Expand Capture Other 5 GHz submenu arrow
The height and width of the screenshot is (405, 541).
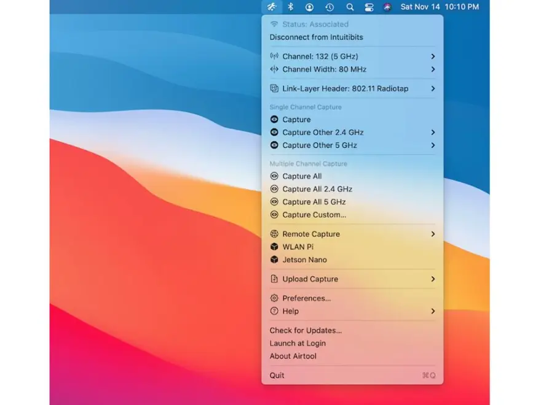pyautogui.click(x=433, y=145)
